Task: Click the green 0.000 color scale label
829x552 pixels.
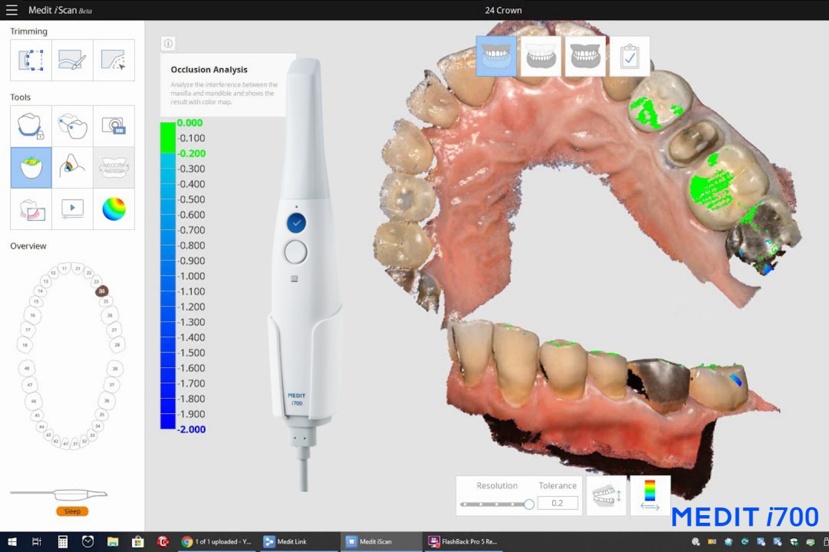Action: click(x=190, y=123)
